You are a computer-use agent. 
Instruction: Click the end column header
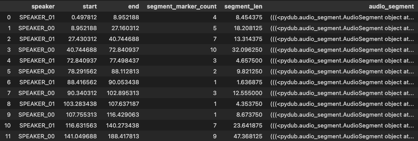(133, 7)
